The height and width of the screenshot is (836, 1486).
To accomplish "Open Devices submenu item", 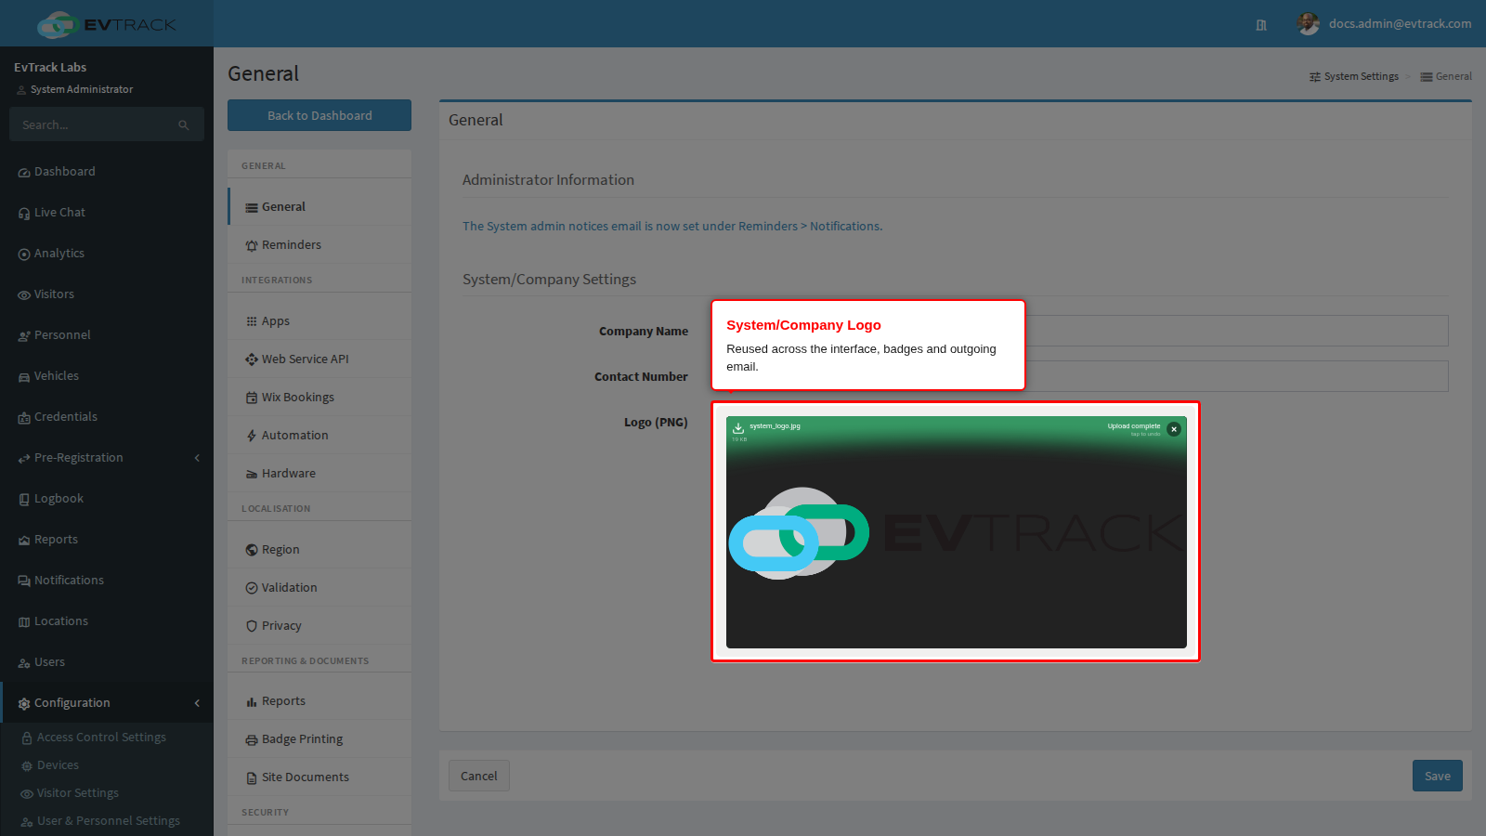I will point(107,765).
